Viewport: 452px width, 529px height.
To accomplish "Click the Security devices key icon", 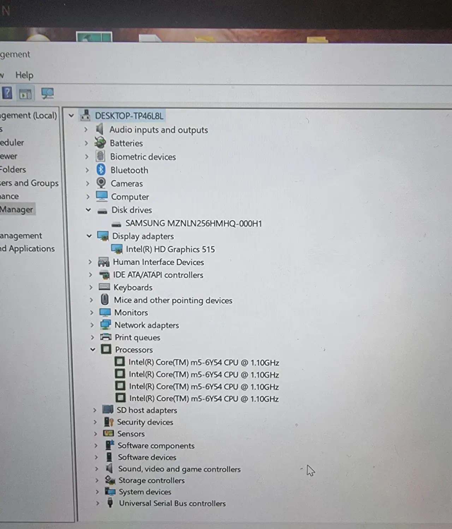I will click(x=108, y=422).
